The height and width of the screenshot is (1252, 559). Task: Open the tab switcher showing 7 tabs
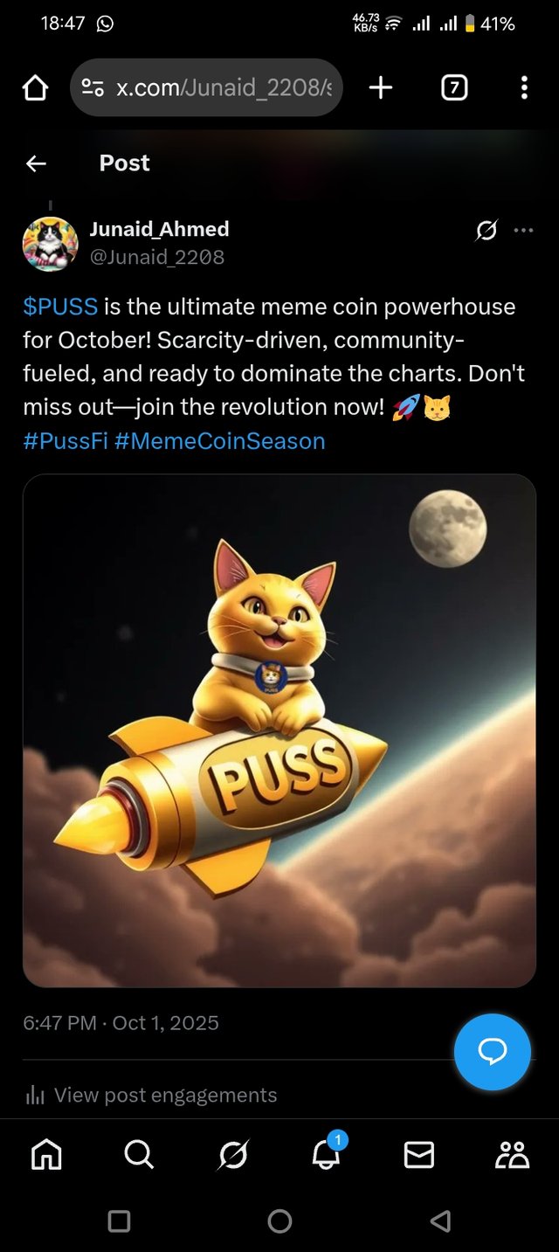click(454, 87)
